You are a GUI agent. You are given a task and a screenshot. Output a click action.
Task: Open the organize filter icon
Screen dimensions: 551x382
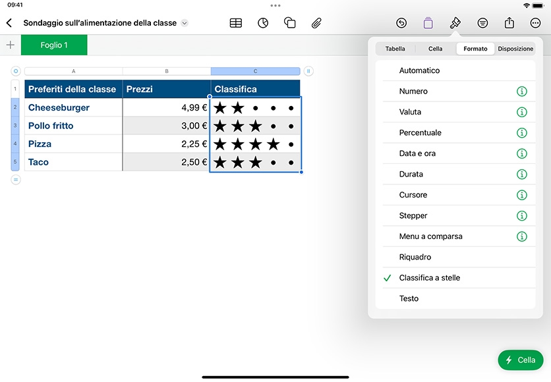pyautogui.click(x=482, y=23)
